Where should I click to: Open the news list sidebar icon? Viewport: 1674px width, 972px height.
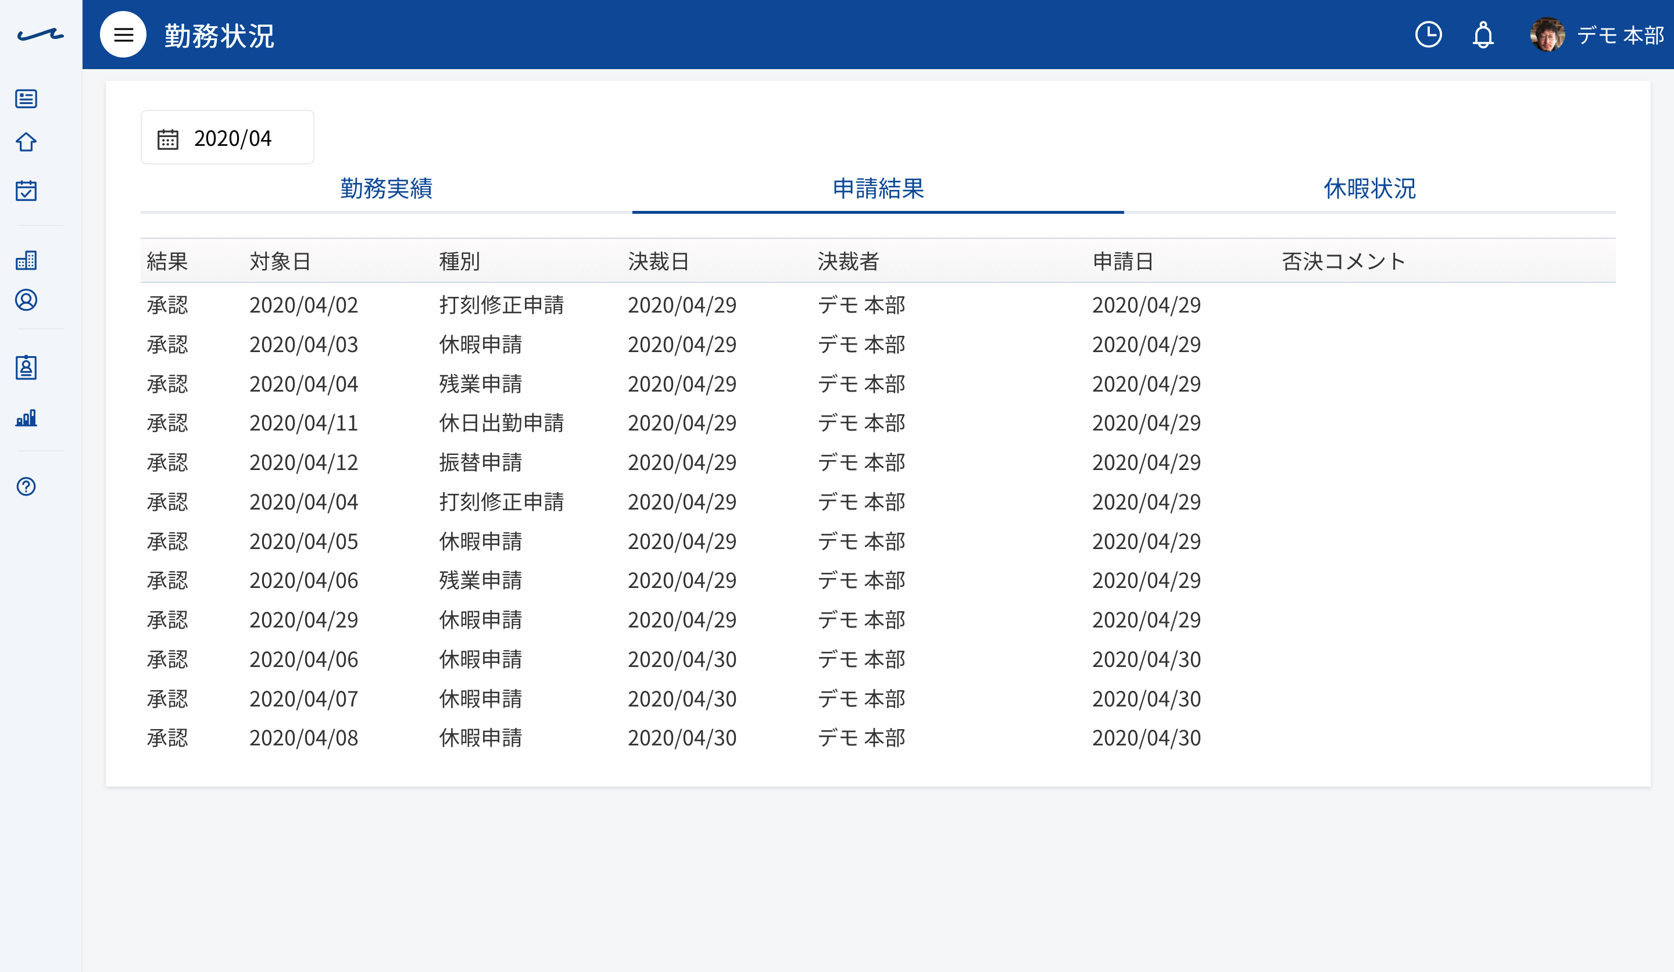pos(26,99)
